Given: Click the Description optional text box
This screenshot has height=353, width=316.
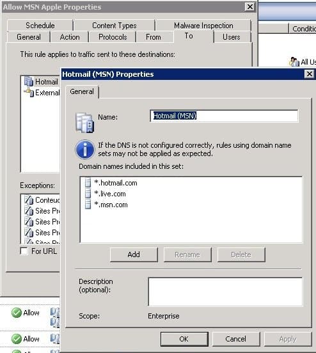Looking at the screenshot, I should click(225, 292).
